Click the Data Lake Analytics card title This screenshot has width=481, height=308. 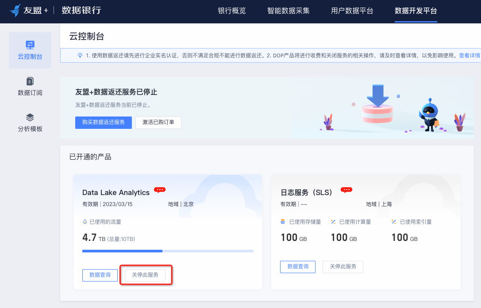tap(116, 192)
